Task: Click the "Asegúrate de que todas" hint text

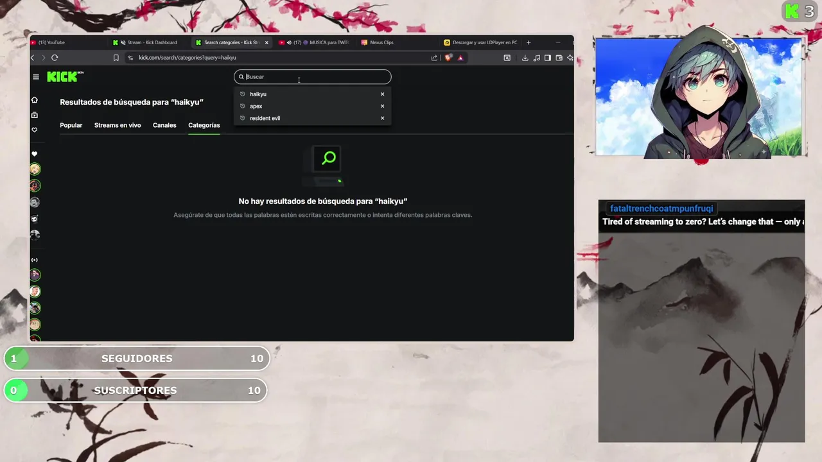Action: click(323, 215)
